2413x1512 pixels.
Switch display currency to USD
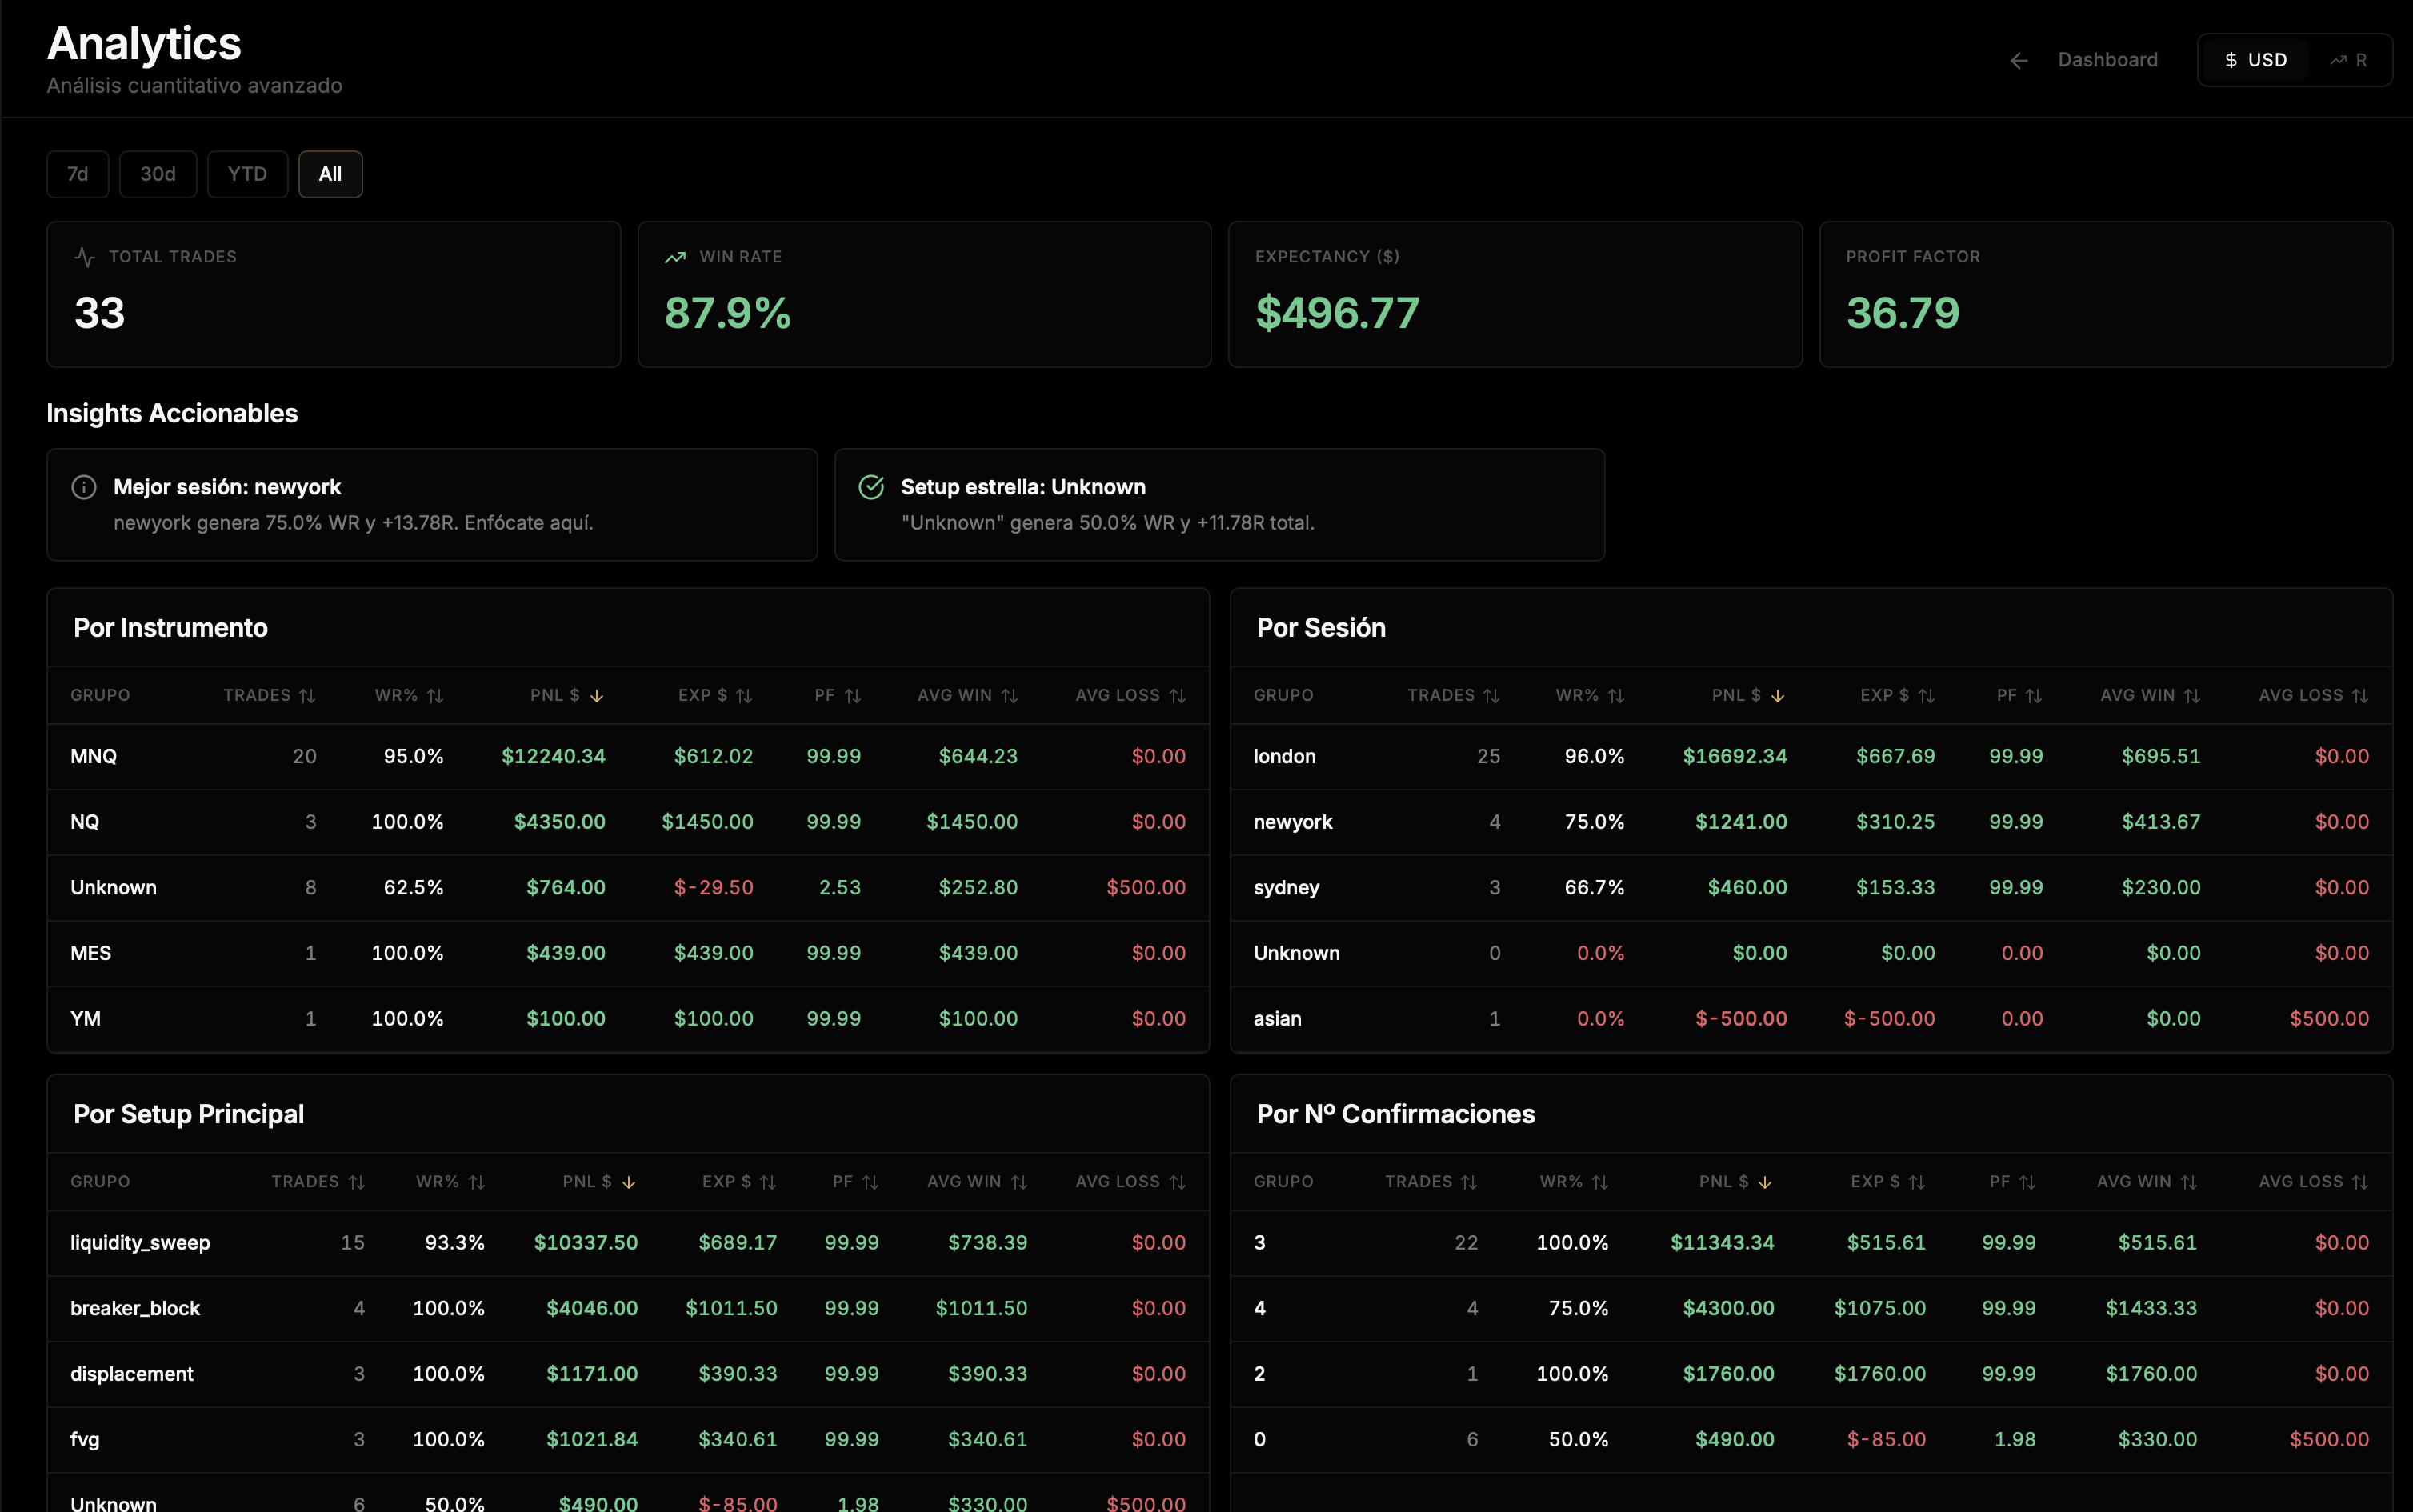pyautogui.click(x=2255, y=60)
